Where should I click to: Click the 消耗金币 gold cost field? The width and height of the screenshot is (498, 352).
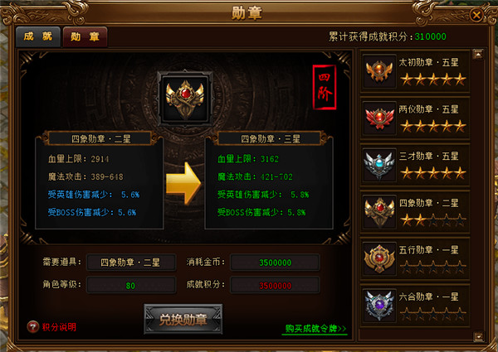(275, 263)
